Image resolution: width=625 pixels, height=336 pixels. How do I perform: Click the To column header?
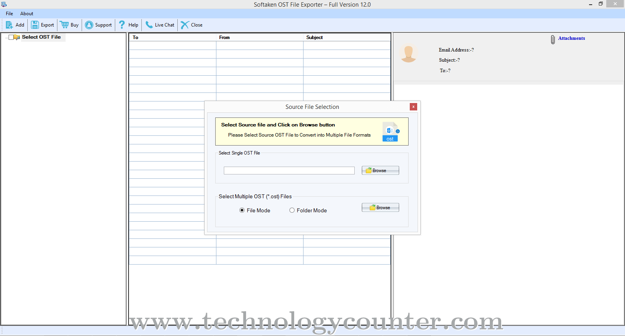point(173,37)
